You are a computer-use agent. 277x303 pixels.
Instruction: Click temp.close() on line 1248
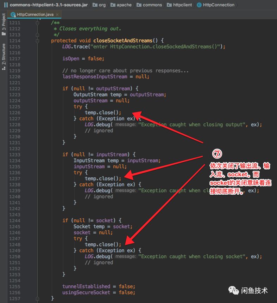pos(103,244)
